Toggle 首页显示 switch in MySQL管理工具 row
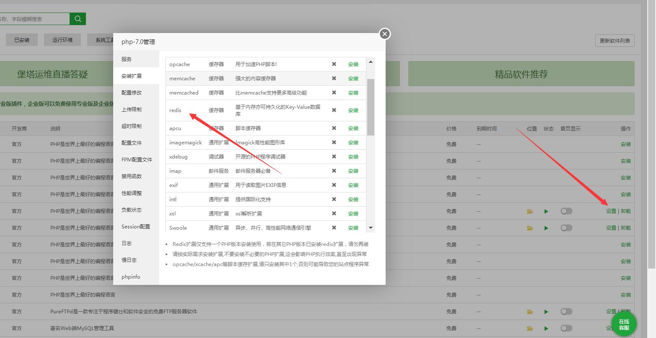The image size is (656, 338). pyautogui.click(x=566, y=328)
